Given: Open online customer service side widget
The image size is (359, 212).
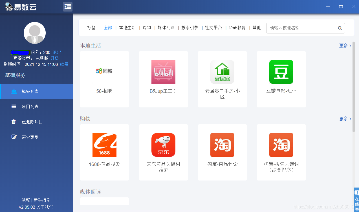Looking at the screenshot, I should (356, 200).
